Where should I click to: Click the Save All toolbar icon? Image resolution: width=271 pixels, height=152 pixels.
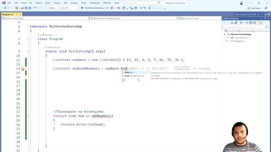(x=30, y=8)
